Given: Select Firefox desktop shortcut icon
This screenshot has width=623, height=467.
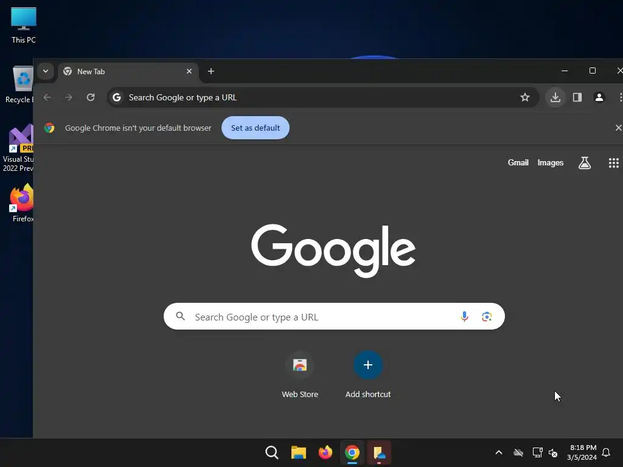Looking at the screenshot, I should coord(22,203).
